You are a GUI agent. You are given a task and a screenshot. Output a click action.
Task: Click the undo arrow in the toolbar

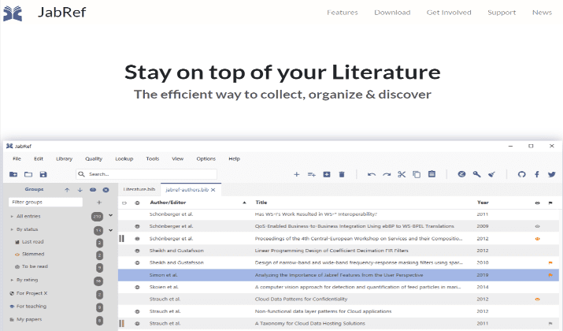tap(372, 174)
